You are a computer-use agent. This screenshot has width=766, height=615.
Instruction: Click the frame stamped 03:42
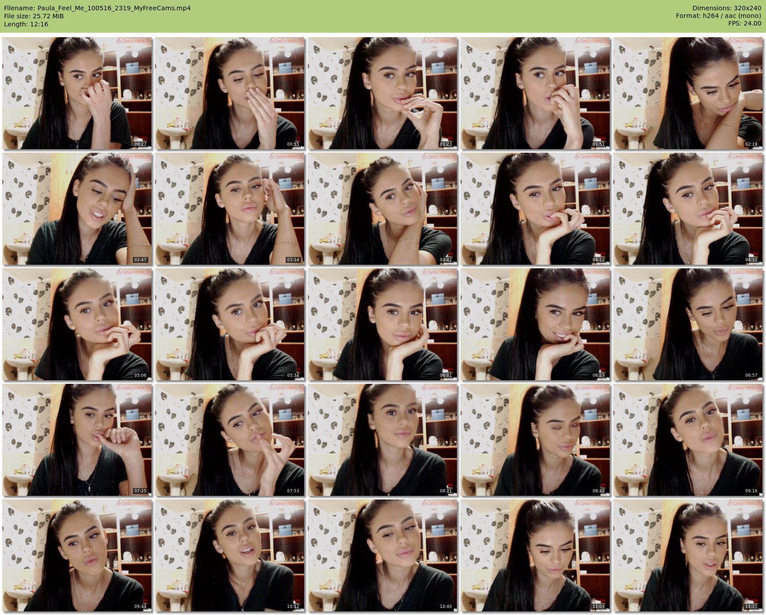point(383,209)
